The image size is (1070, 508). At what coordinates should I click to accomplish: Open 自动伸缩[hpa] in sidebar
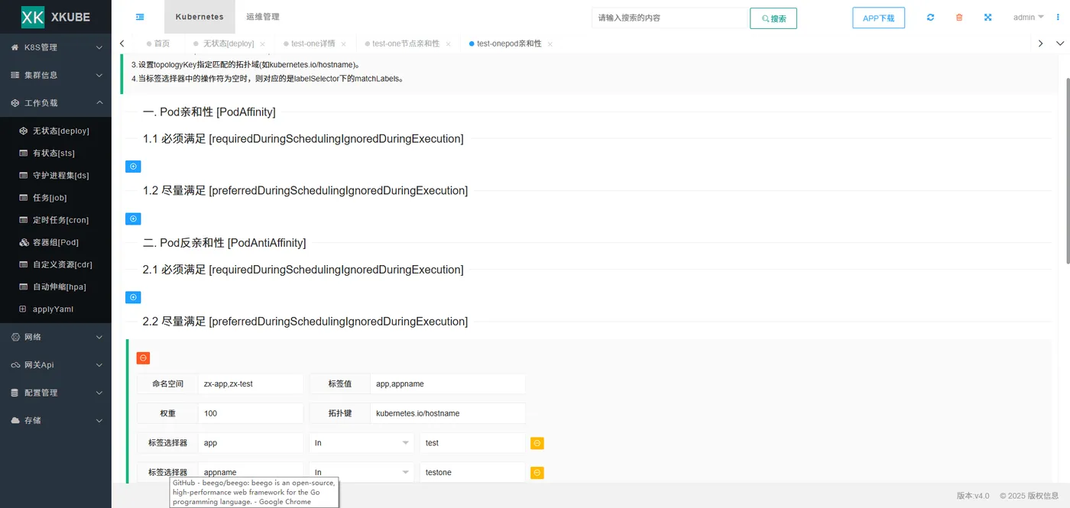pos(56,286)
